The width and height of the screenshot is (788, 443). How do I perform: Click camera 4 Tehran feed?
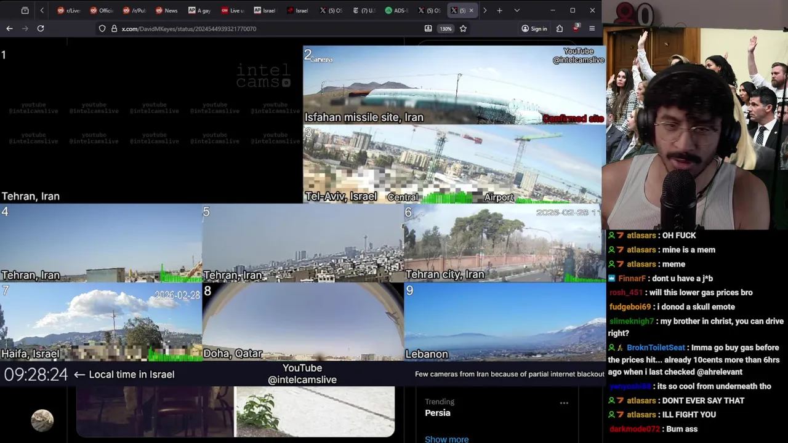[x=101, y=243]
